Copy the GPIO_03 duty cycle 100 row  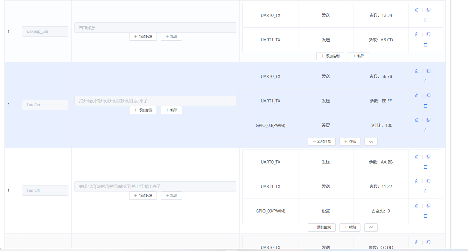click(428, 120)
